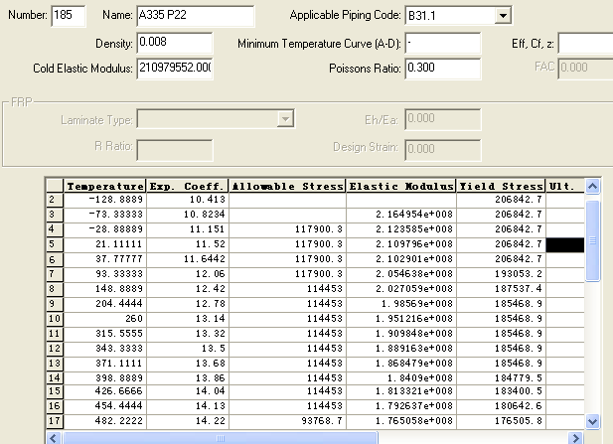
Task: Click expansion coefficient cell 10.413
Action: click(x=187, y=200)
